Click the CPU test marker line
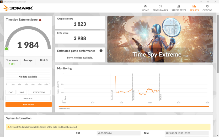Image resolution: width=219 pixels, height=137 pixels. point(160,87)
